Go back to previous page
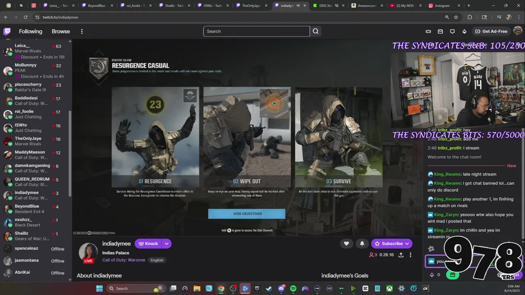525x295 pixels. point(6,17)
